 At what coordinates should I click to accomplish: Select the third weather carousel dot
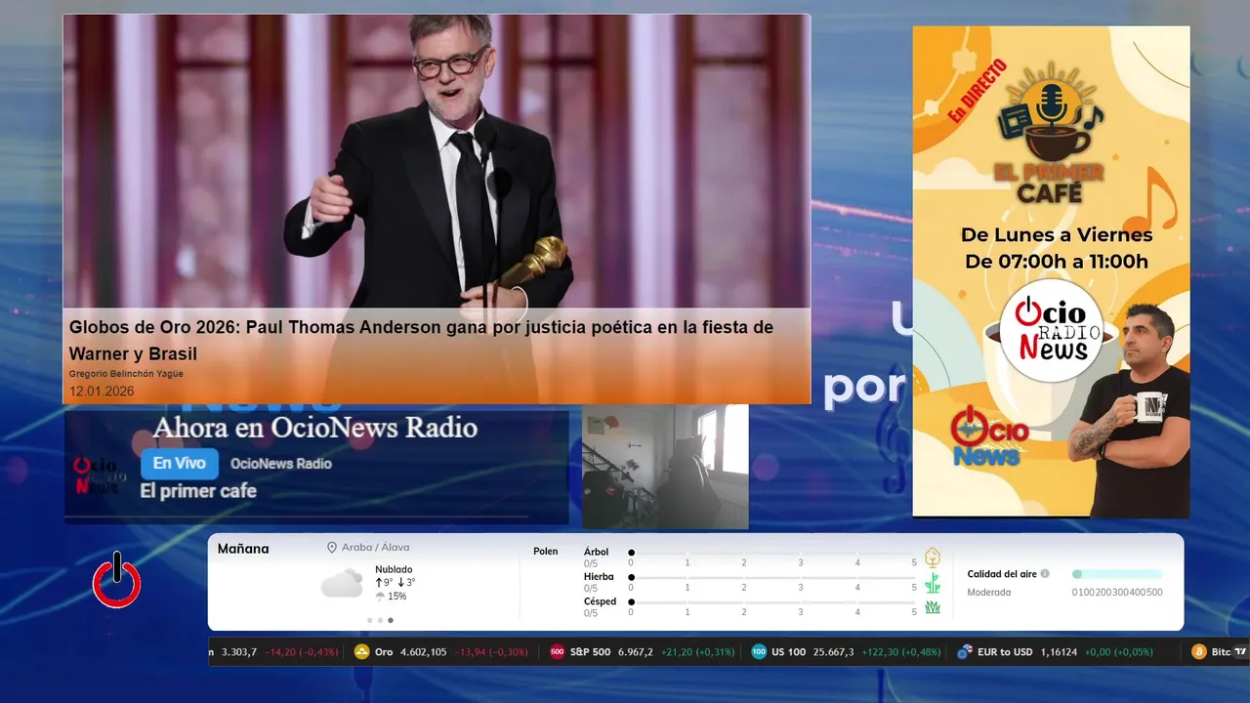coord(391,620)
